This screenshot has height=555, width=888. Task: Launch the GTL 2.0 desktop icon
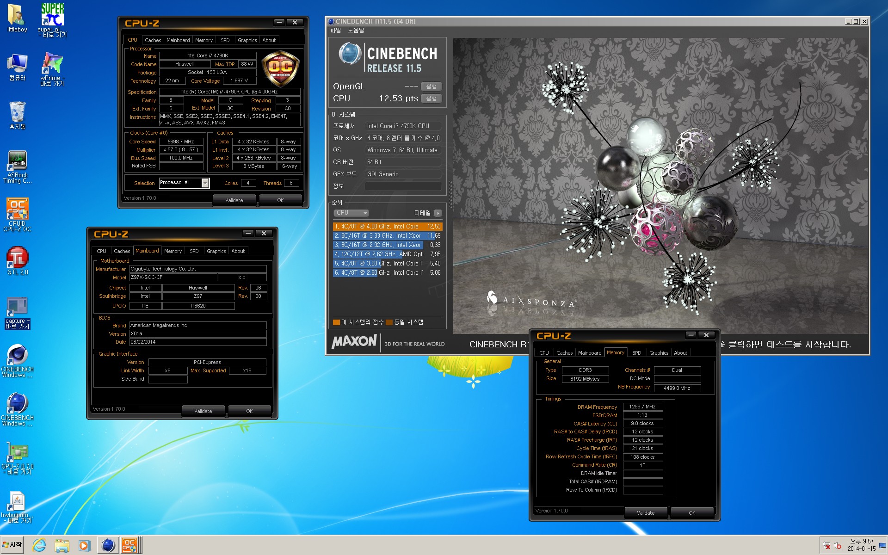(x=18, y=261)
